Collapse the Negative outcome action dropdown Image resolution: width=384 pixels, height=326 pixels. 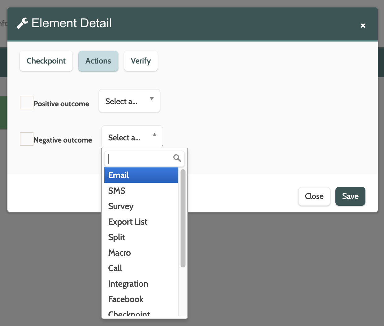(132, 137)
